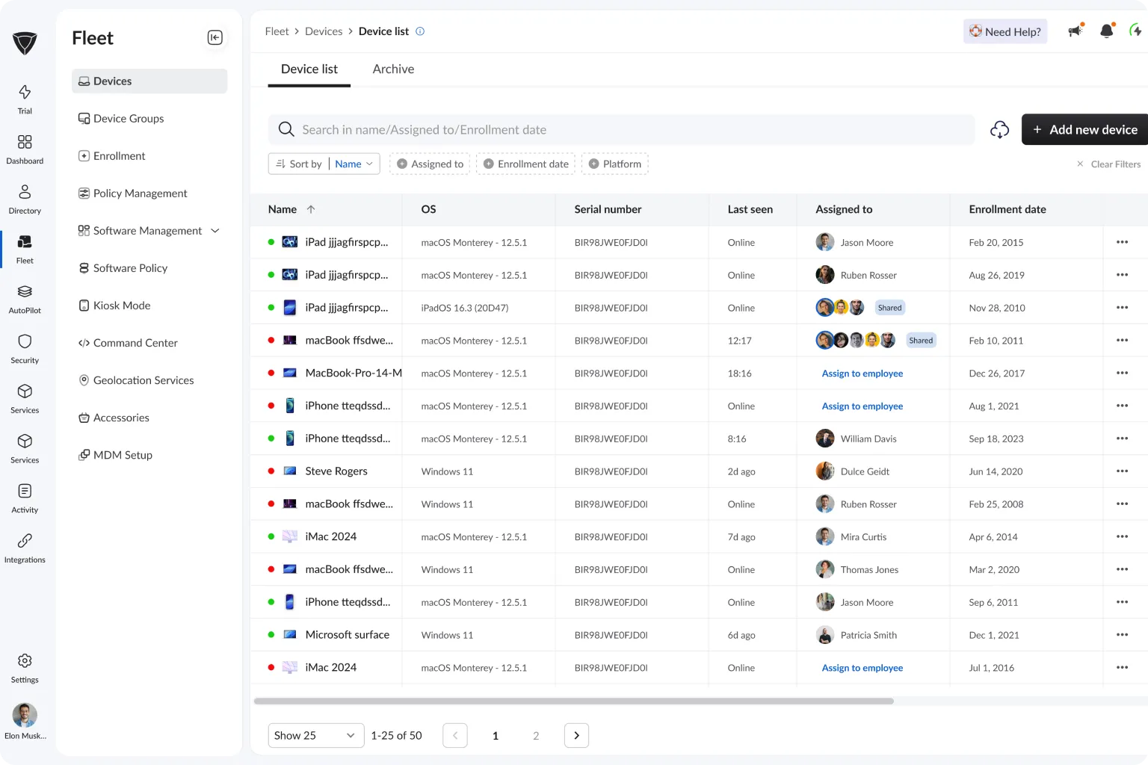Assign MacBook-Pro-14-M to an employee
This screenshot has height=765, width=1148.
point(862,373)
